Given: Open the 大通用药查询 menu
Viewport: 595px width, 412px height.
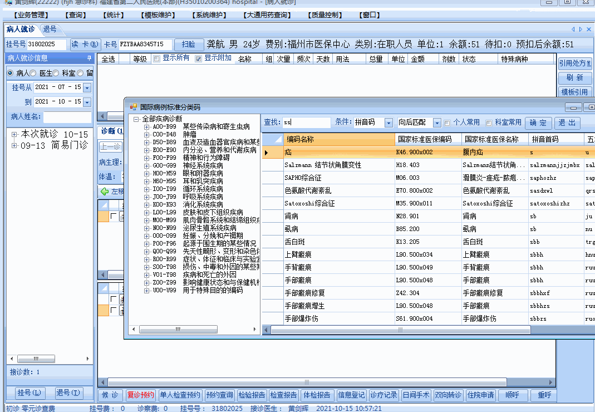Looking at the screenshot, I should 267,15.
